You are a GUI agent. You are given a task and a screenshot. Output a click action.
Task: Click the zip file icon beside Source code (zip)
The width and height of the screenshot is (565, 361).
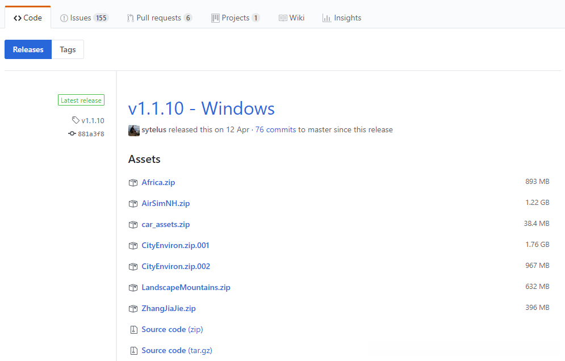point(133,330)
